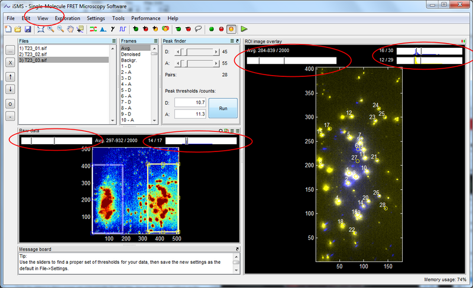Activate the pan hand tool

pyautogui.click(x=70, y=28)
